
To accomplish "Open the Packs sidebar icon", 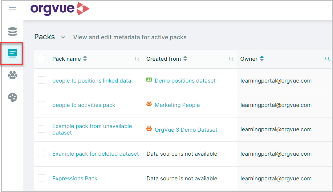I will 13,53.
